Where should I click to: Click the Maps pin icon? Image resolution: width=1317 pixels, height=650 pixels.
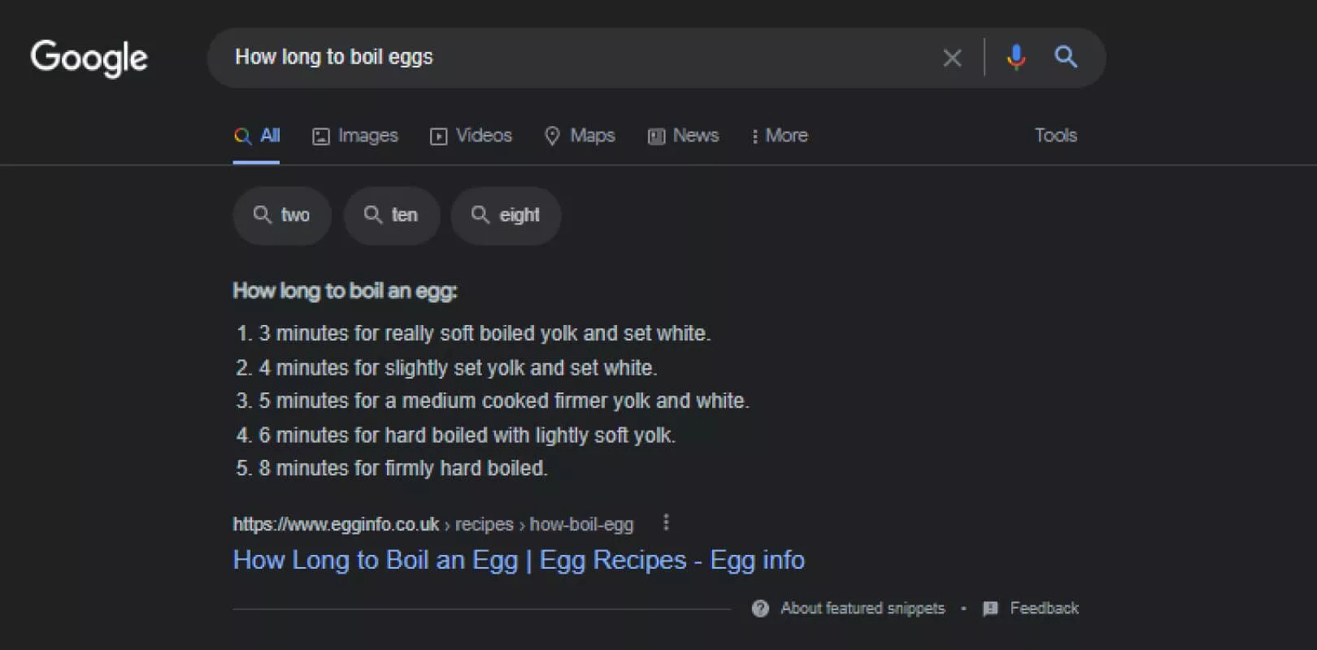[552, 136]
